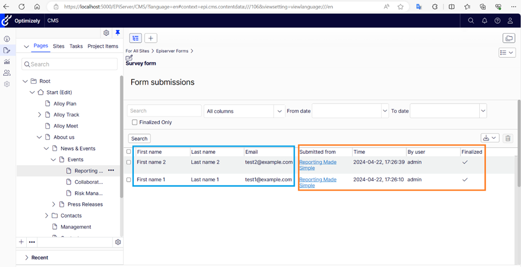Viewport: 521px width, 267px height.
Task: Expand the Alloy Track tree node
Action: click(40, 115)
